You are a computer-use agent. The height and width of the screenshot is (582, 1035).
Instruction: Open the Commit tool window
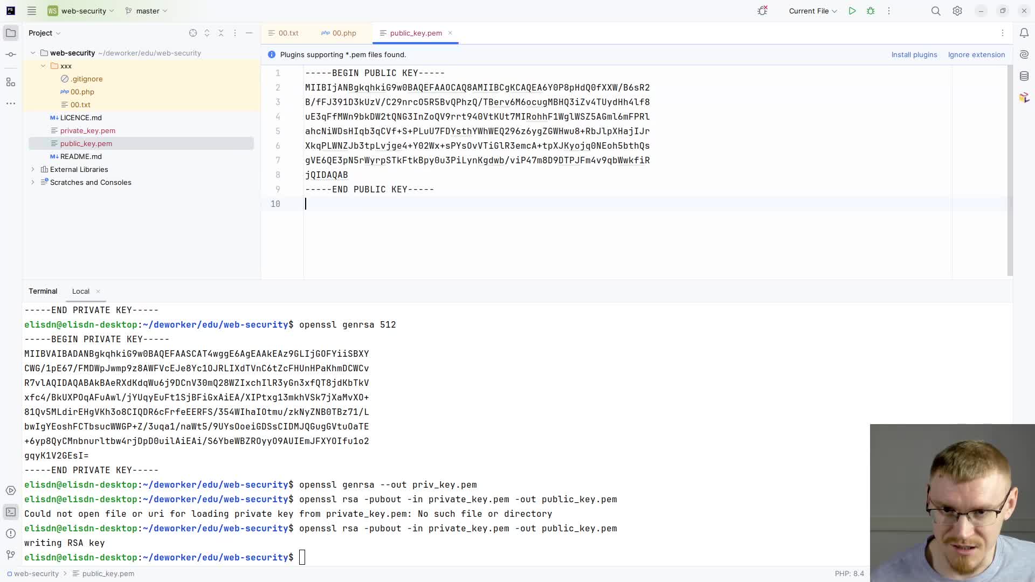coord(11,54)
